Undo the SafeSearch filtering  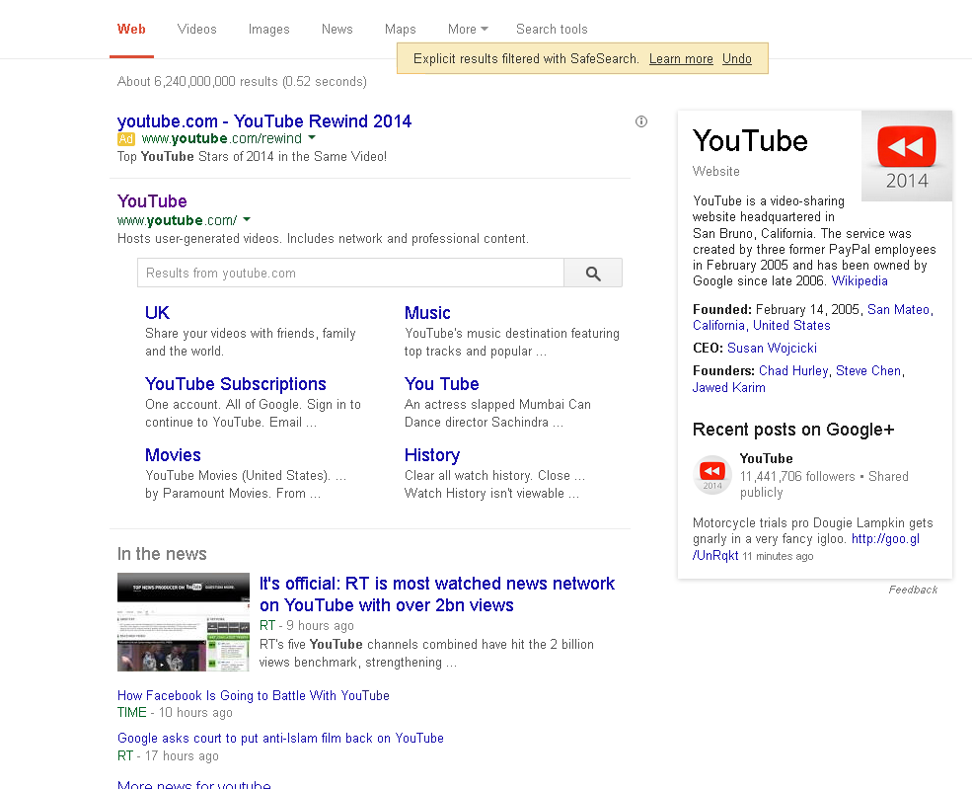click(x=736, y=59)
